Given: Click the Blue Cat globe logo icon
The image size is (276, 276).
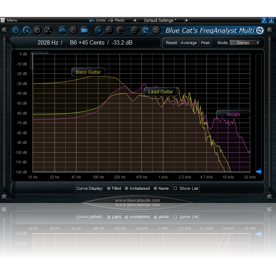Looking at the screenshot, I should pos(260,30).
